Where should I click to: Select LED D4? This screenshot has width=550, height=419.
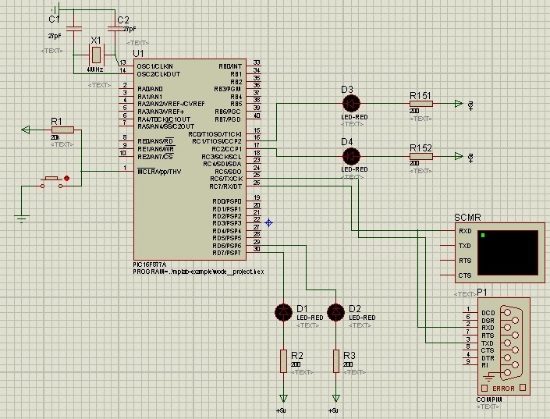point(351,156)
